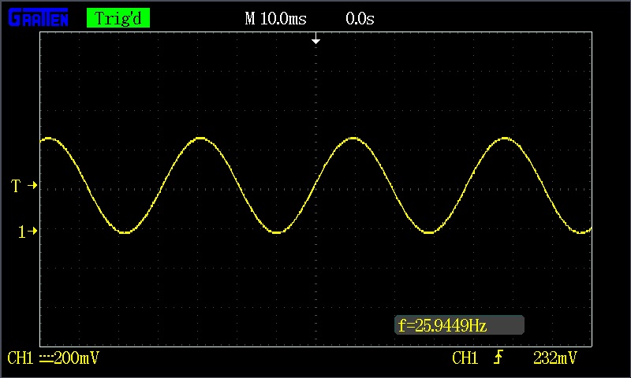Image resolution: width=631 pixels, height=378 pixels.
Task: Toggle the rising edge trigger slope icon
Action: (x=498, y=358)
